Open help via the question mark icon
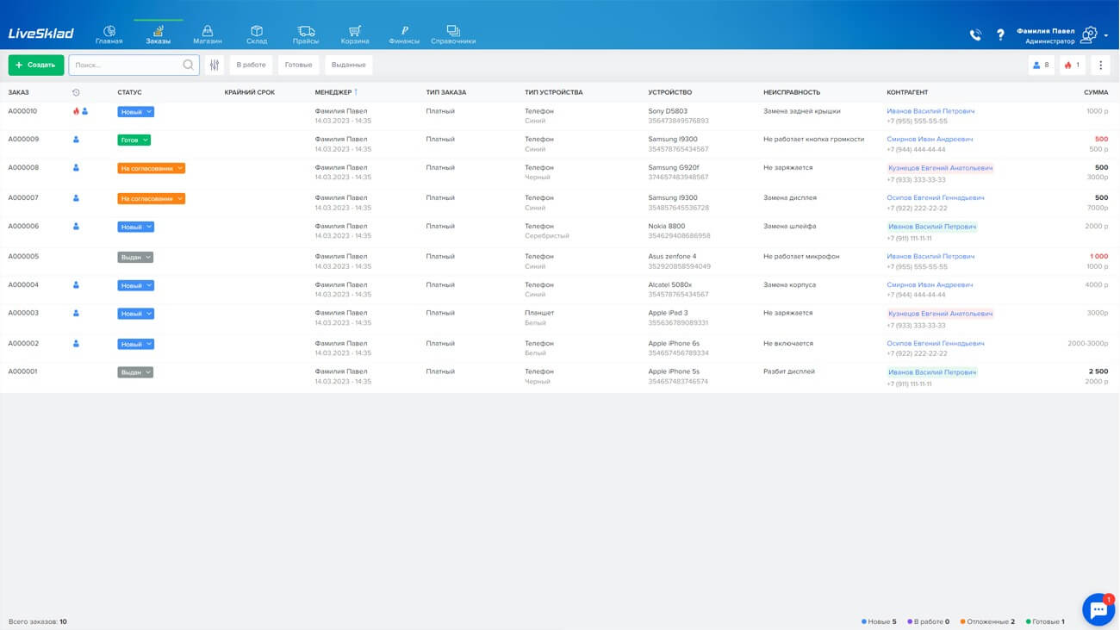1120x630 pixels. click(x=1000, y=35)
